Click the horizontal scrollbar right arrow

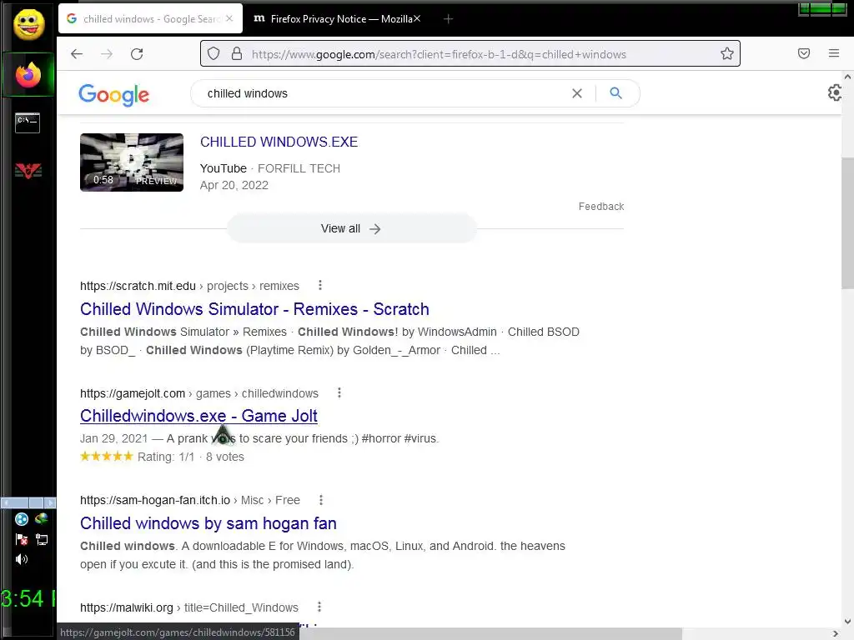(836, 633)
